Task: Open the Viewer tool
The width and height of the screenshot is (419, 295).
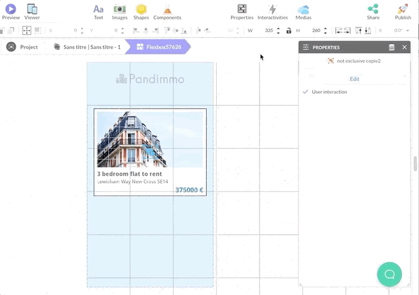Action: tap(32, 9)
